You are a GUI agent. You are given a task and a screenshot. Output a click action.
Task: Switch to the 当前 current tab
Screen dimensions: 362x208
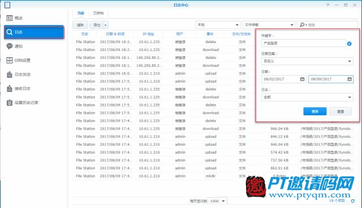coord(80,13)
